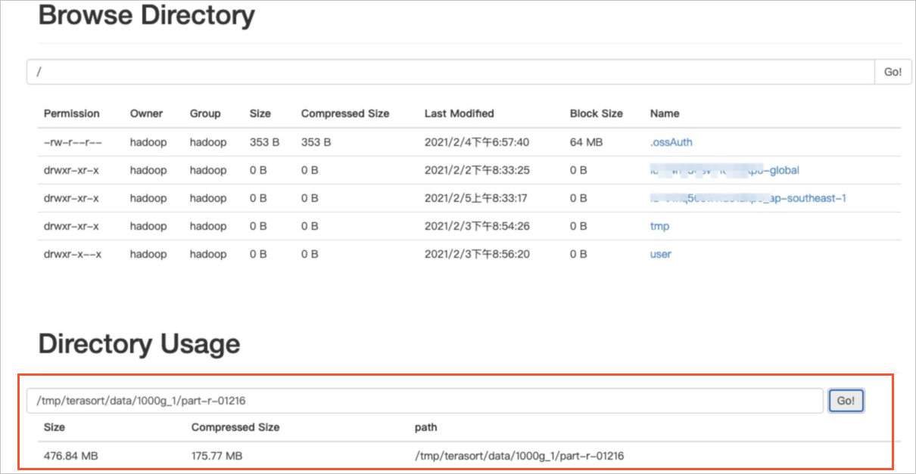Click the Name column header

click(665, 113)
